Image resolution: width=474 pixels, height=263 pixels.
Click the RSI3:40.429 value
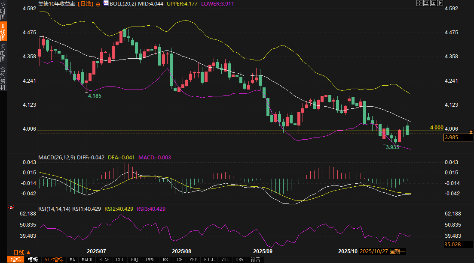point(151,209)
